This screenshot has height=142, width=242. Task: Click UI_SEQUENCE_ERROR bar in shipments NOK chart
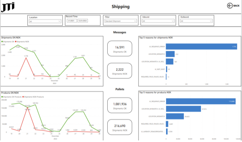click(x=201, y=47)
